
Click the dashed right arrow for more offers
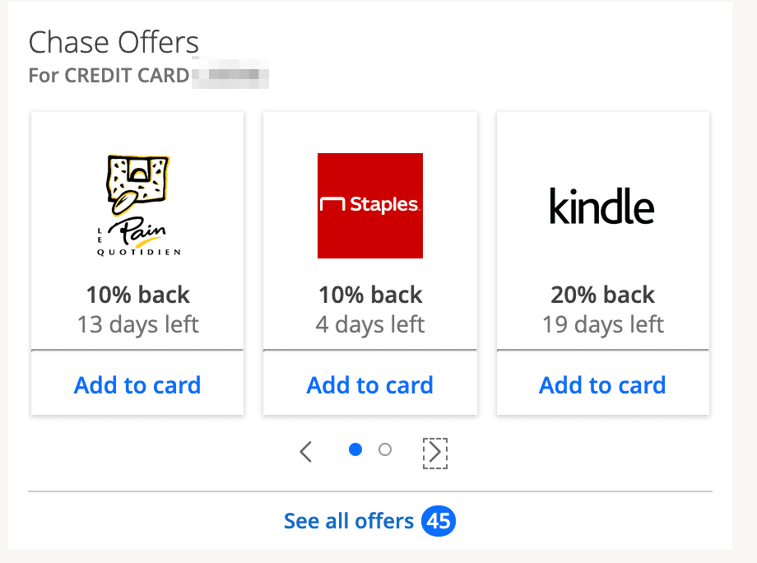435,452
